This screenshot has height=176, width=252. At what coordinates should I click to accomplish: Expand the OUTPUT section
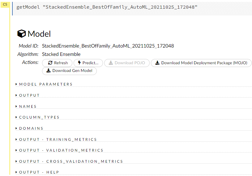(29, 95)
